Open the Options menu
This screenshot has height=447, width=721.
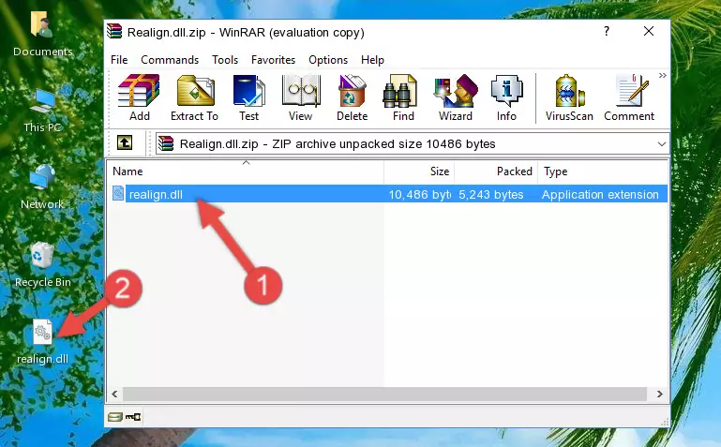coord(328,60)
